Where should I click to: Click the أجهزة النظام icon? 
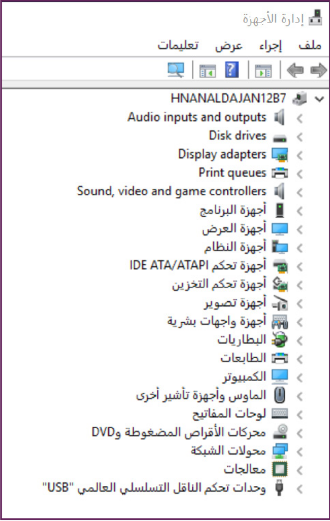pos(280,247)
